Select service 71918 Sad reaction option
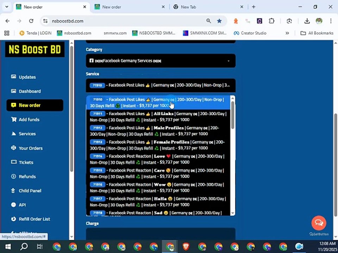Image resolution: width=338 pixels, height=253 pixels. point(158,213)
